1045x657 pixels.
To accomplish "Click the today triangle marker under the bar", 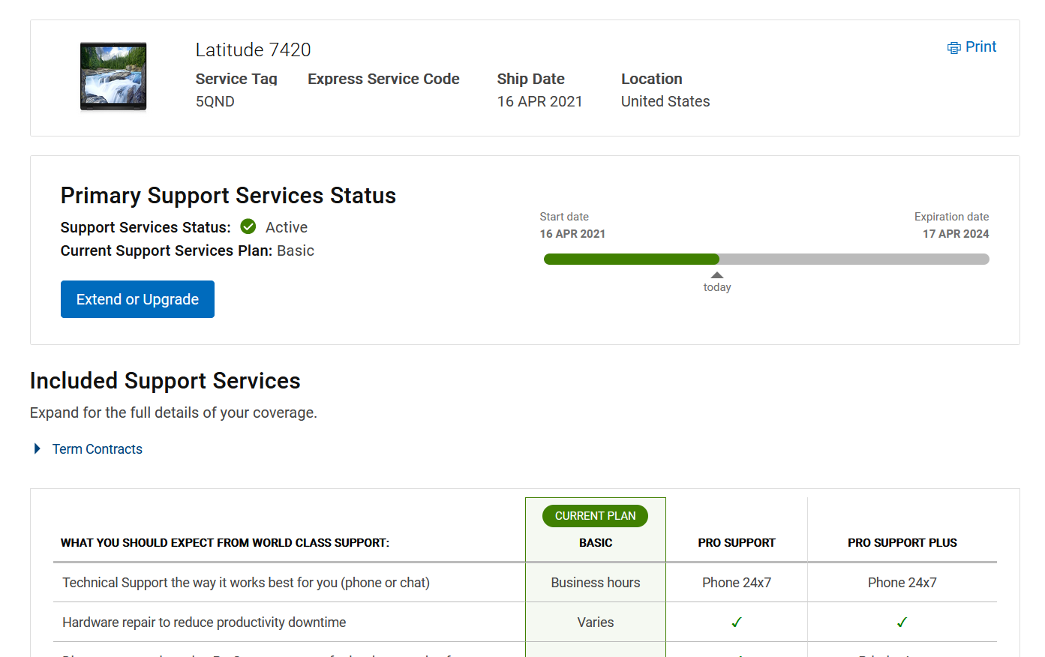I will (x=717, y=275).
